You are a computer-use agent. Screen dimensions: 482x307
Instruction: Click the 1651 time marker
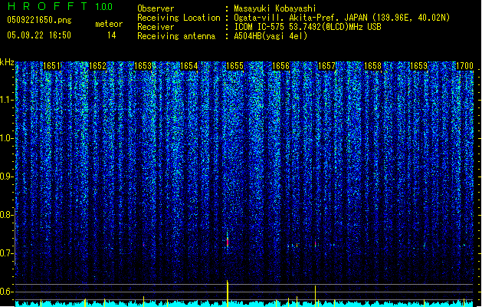pos(51,66)
